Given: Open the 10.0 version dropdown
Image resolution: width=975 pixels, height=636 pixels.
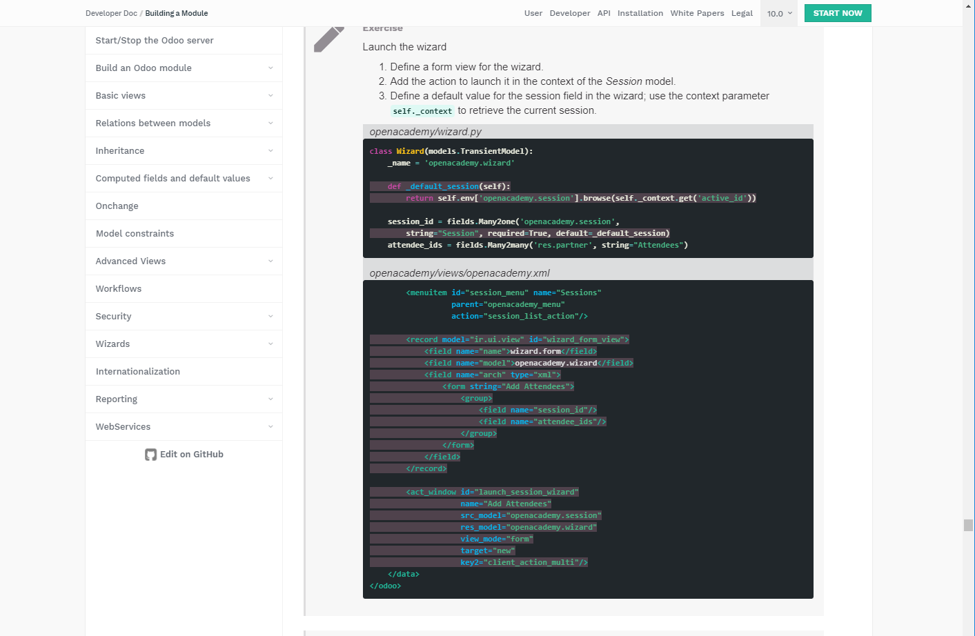Looking at the screenshot, I should [x=778, y=12].
